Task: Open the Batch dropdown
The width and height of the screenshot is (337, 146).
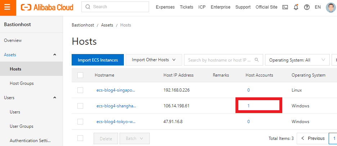Action: click(x=135, y=138)
